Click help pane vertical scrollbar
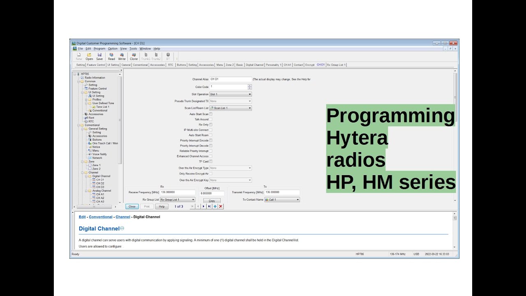Viewport: 526px width, 296px height. (454, 230)
